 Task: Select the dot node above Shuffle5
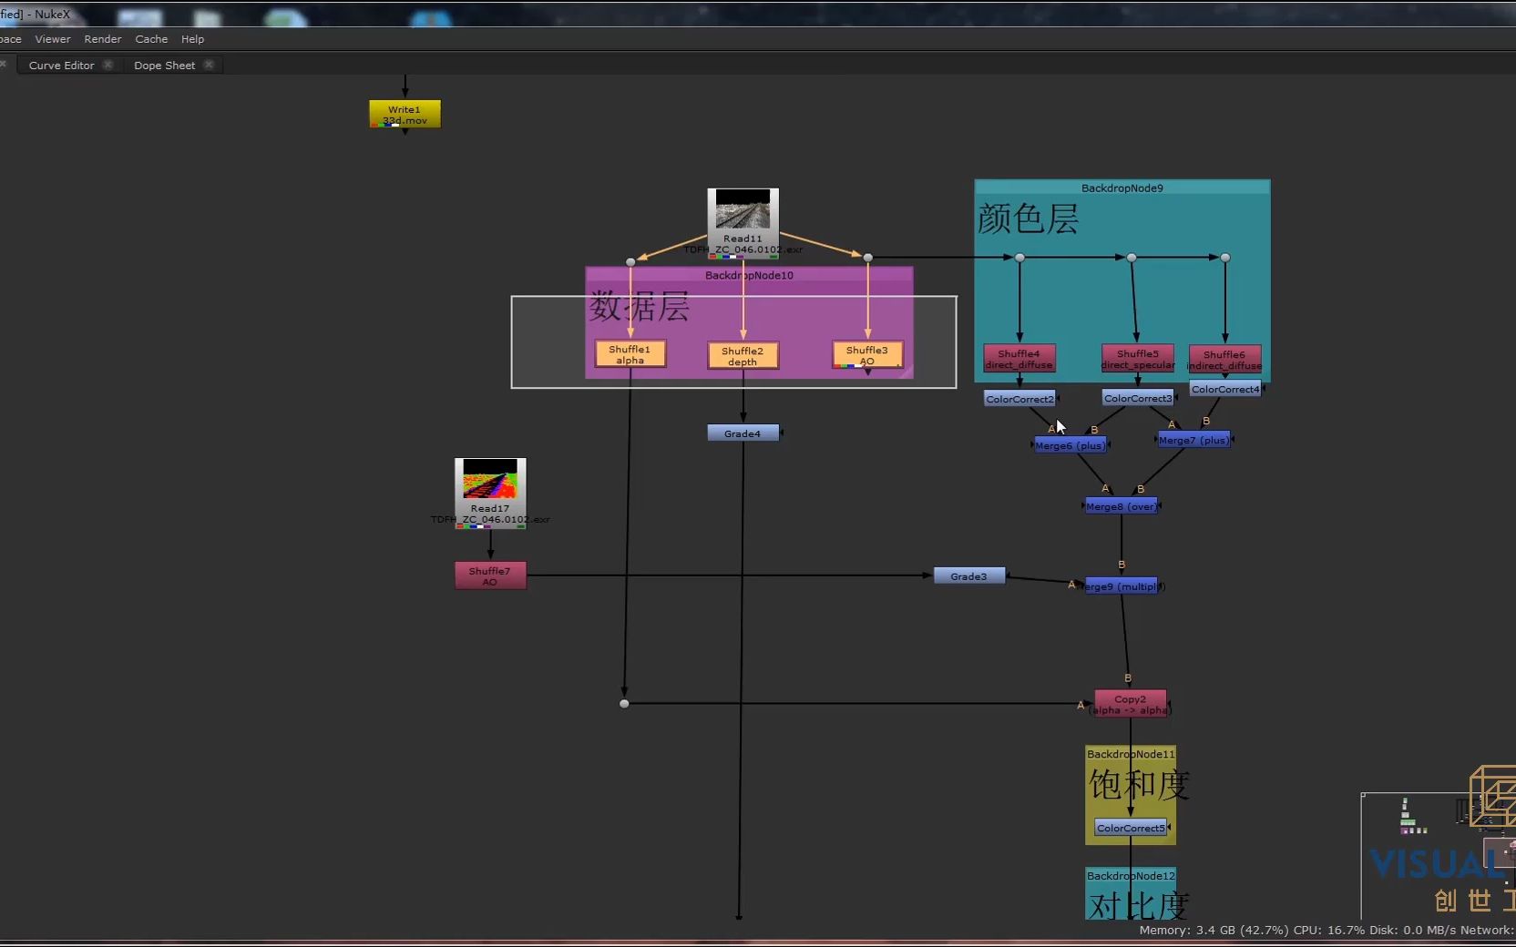(1132, 258)
